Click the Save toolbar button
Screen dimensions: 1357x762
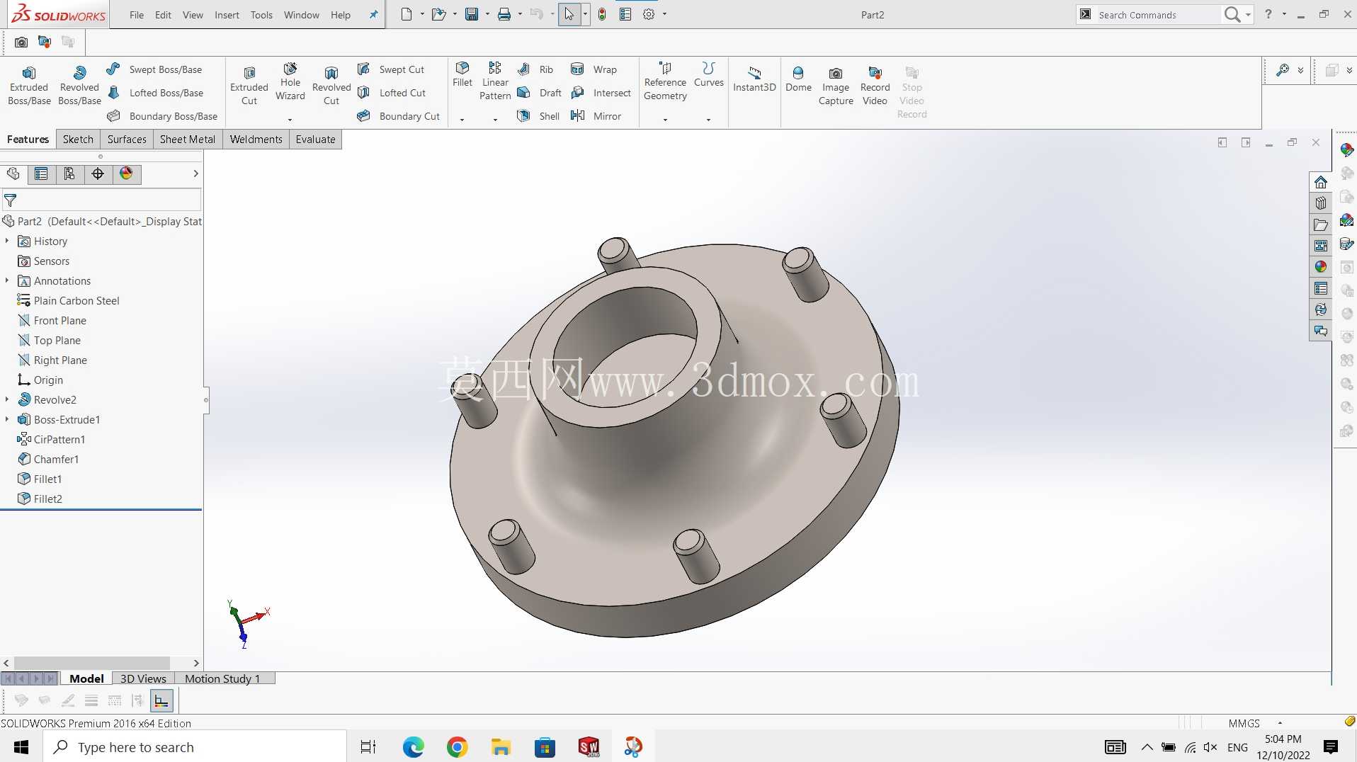click(x=471, y=14)
